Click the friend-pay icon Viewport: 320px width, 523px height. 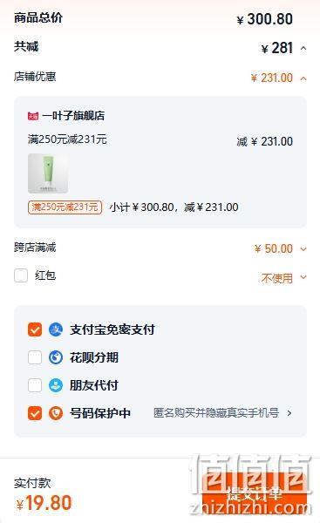[x=56, y=385]
